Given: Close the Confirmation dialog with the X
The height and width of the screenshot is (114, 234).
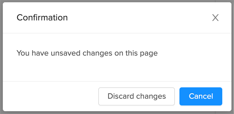Looking at the screenshot, I should pyautogui.click(x=215, y=18).
